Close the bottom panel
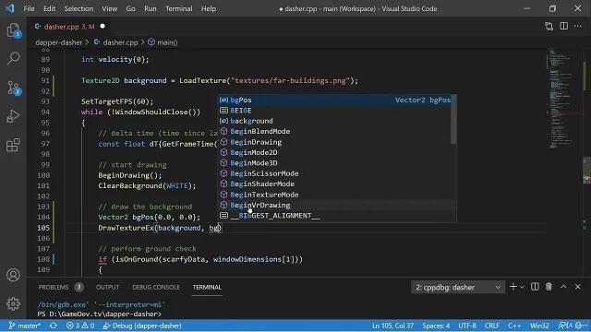This screenshot has height=332, width=591. tap(578, 287)
